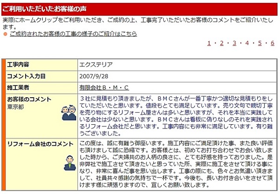
Task: Click the コメント入力日 row label
Action: [x=26, y=76]
